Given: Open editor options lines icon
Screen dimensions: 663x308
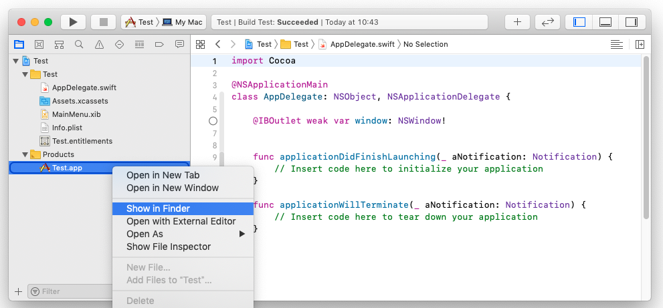Looking at the screenshot, I should 616,44.
